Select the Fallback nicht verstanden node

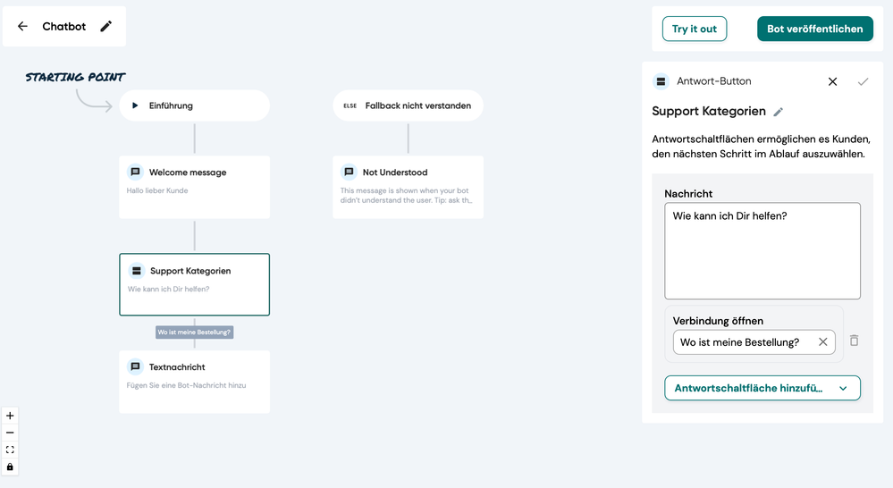click(408, 105)
